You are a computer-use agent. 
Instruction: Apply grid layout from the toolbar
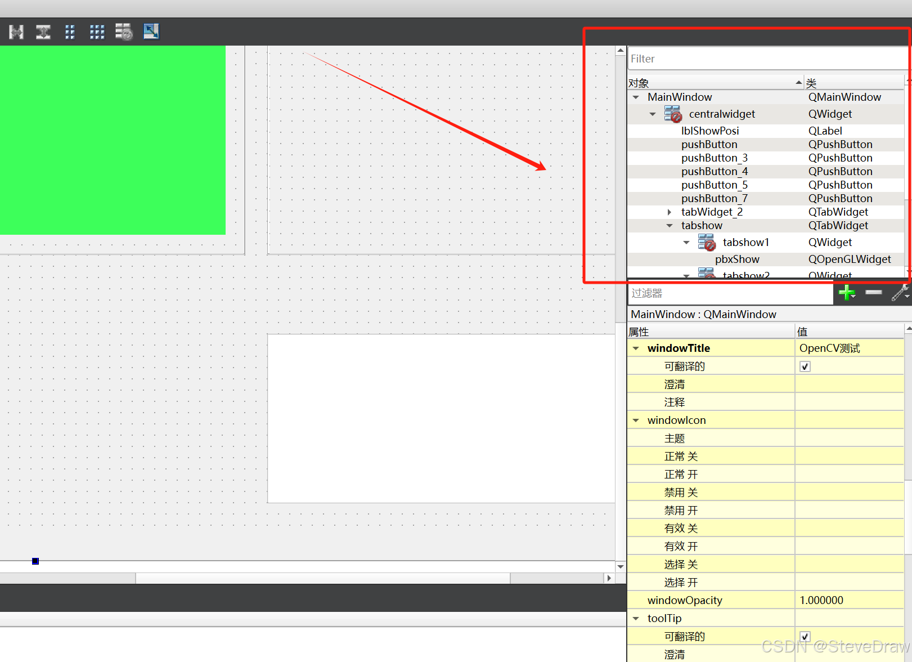tap(97, 32)
